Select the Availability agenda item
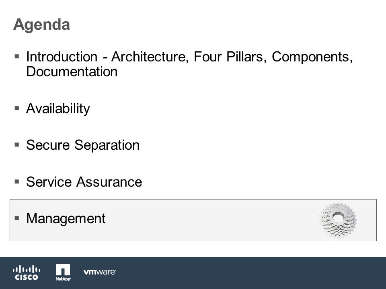386x289 pixels. [58, 108]
